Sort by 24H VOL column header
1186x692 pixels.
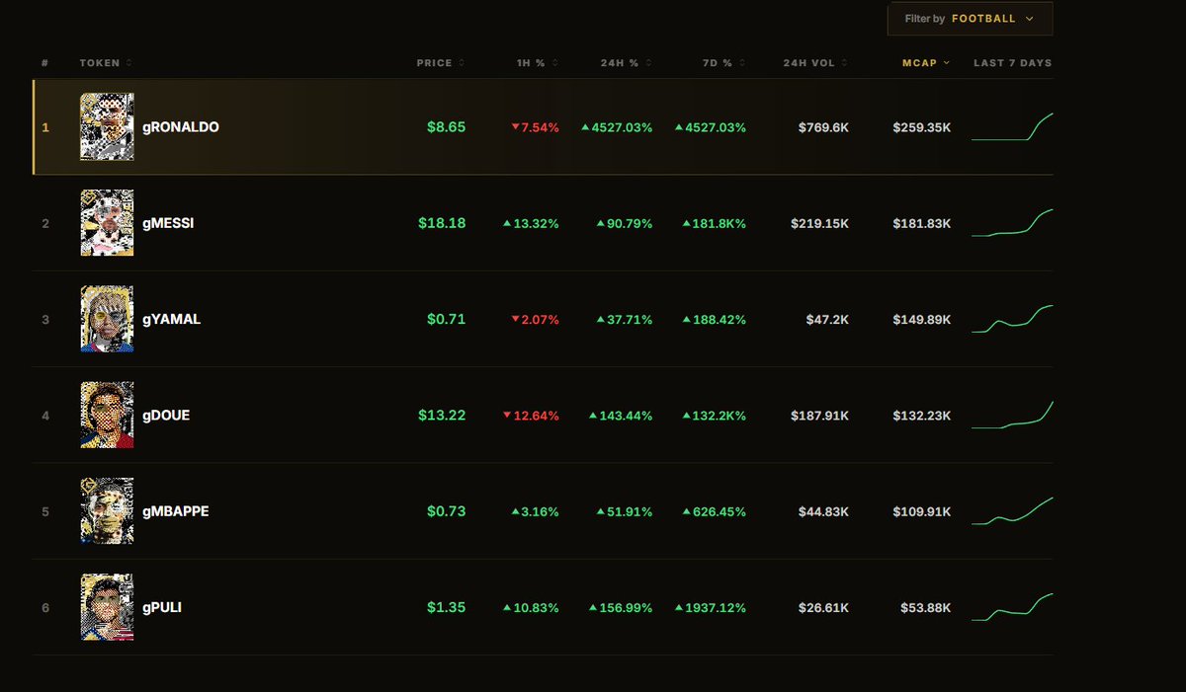pyautogui.click(x=815, y=63)
